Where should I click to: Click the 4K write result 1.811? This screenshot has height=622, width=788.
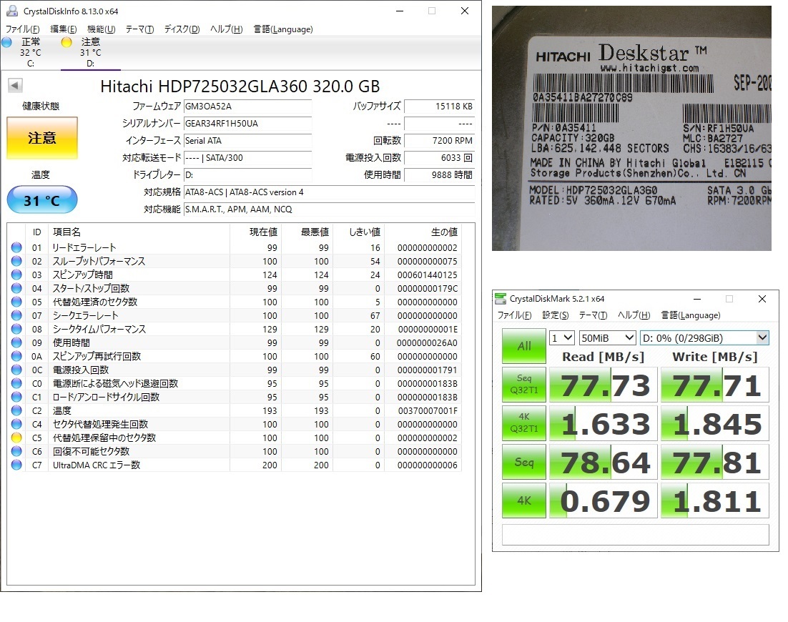tap(715, 501)
